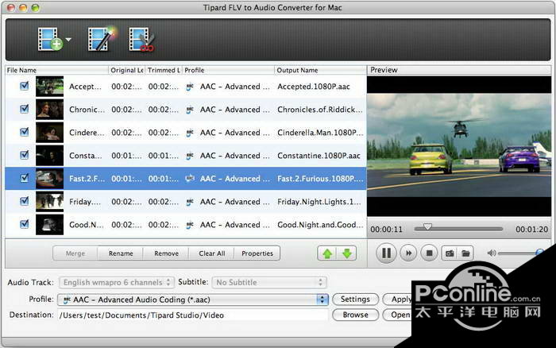Stop the preview playback
The height and width of the screenshot is (348, 556).
click(x=429, y=253)
